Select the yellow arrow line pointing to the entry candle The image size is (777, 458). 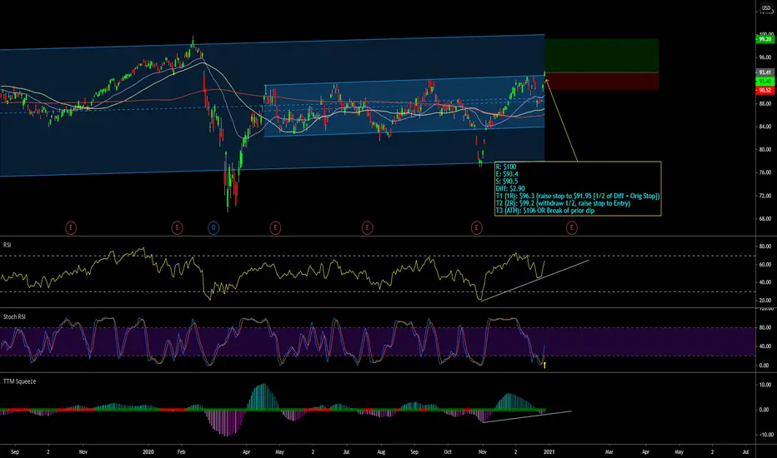(561, 120)
